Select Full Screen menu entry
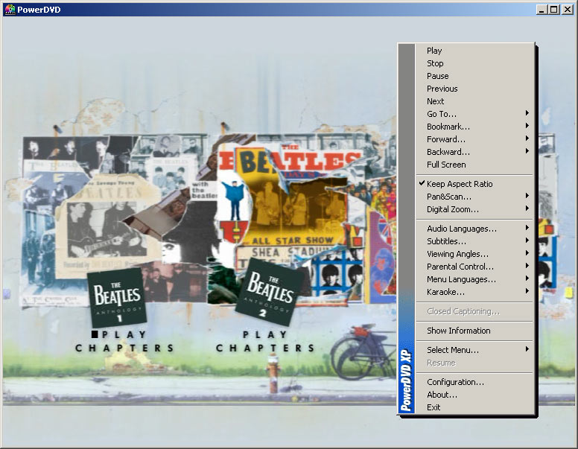The image size is (578, 449). coord(474,165)
